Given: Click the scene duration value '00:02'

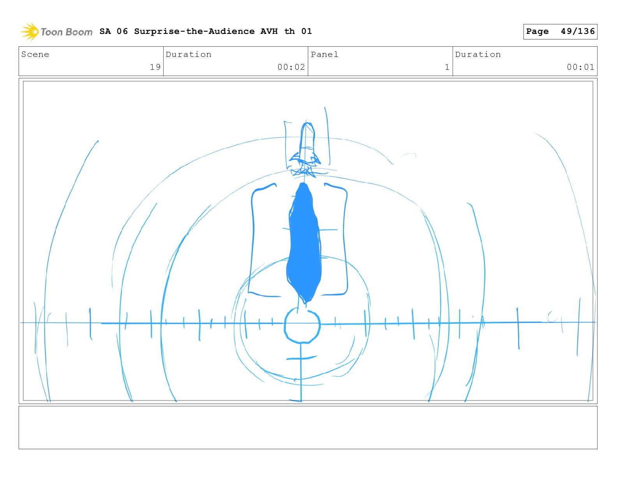Looking at the screenshot, I should (x=291, y=67).
